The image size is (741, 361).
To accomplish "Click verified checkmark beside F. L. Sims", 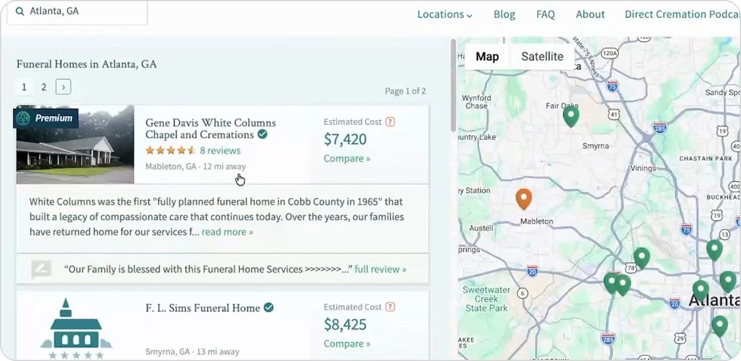I will coord(269,308).
